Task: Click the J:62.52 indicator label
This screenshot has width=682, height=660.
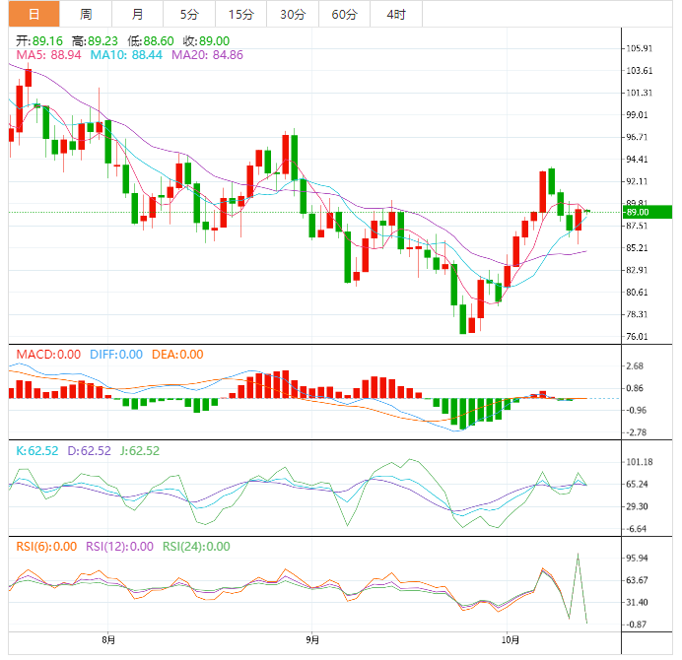Action: (x=140, y=451)
